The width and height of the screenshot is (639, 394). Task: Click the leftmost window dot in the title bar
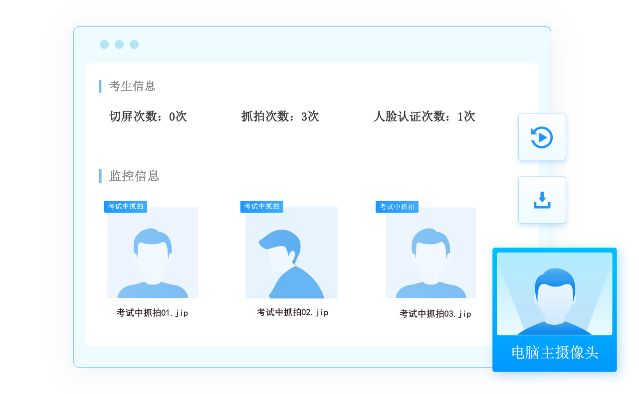coord(104,44)
